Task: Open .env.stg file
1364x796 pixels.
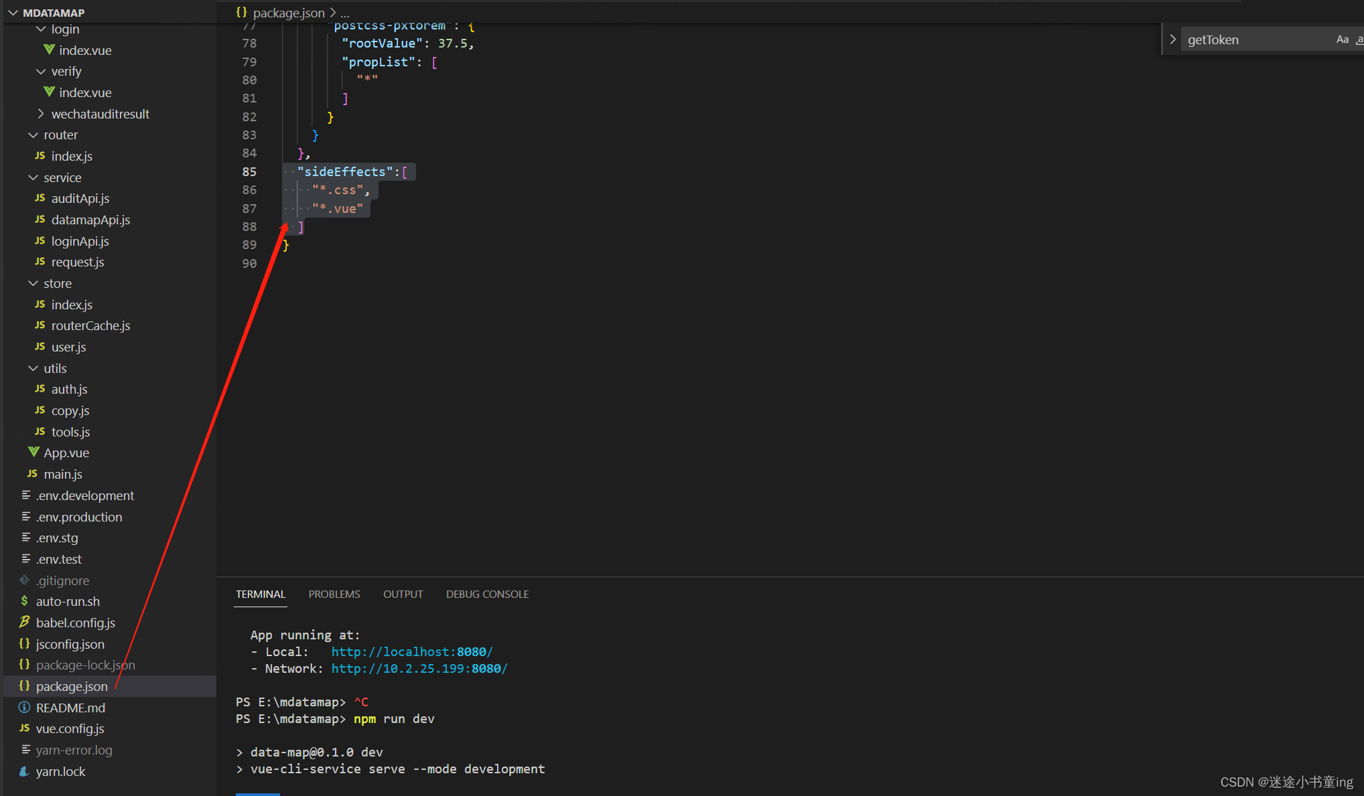Action: [x=57, y=538]
